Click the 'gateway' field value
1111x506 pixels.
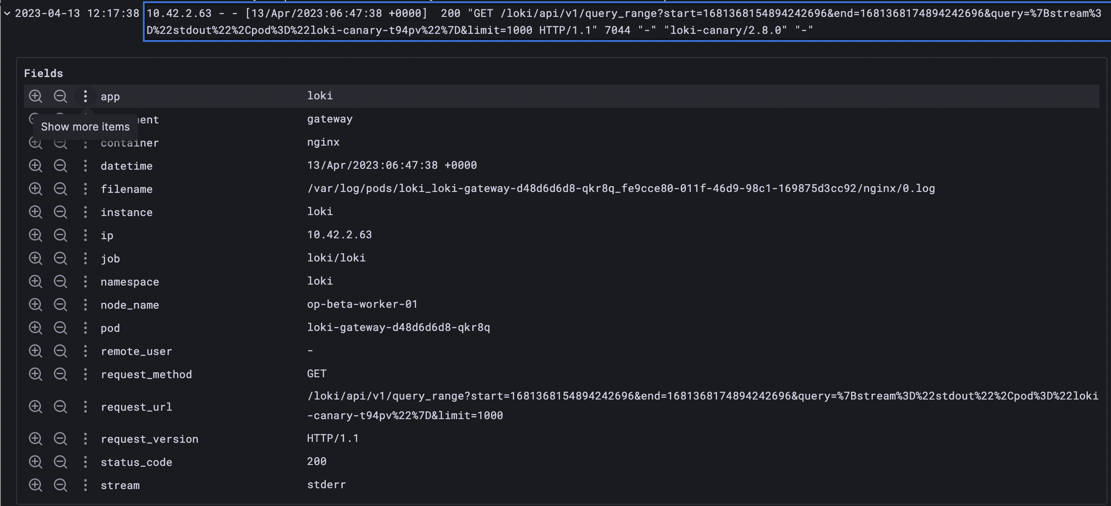tap(330, 119)
